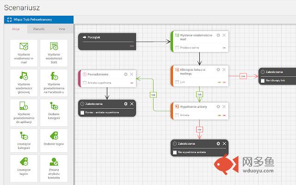This screenshot has width=296, height=185.
Task: Click green connector on Ankieta row
Action: click(x=219, y=115)
